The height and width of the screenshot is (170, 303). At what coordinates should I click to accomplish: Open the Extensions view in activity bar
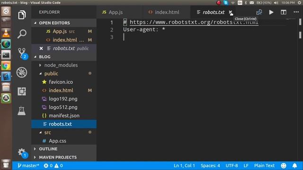[x=22, y=91]
